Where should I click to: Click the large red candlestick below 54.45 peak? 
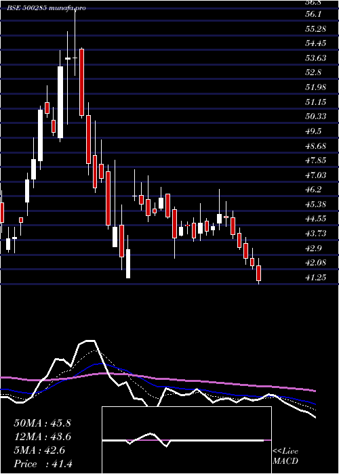pos(81,82)
